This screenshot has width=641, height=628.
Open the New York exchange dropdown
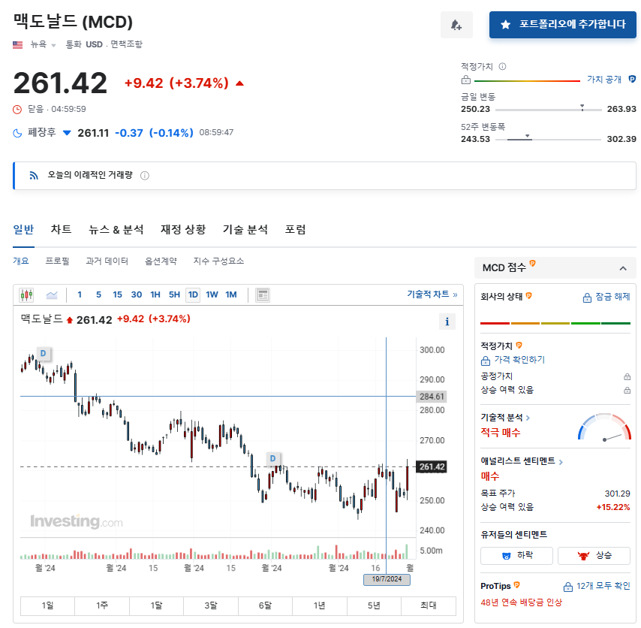click(x=53, y=45)
